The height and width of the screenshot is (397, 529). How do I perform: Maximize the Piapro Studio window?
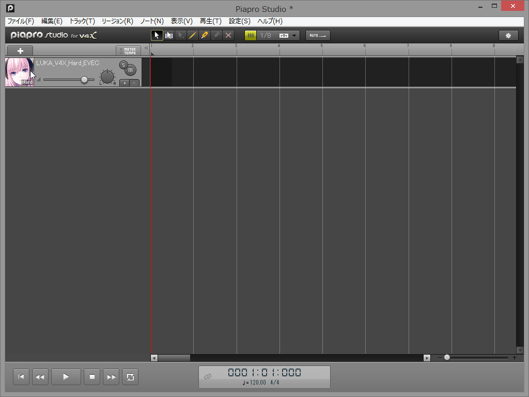tap(494, 6)
